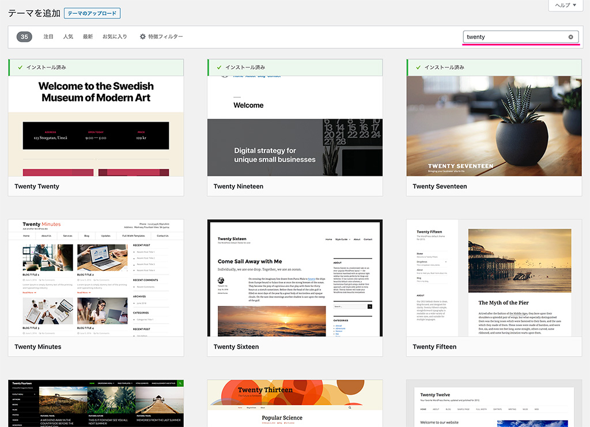590x427 pixels.
Task: Click インストール済み notice on Twenty Nineteen card
Action: [x=295, y=67]
